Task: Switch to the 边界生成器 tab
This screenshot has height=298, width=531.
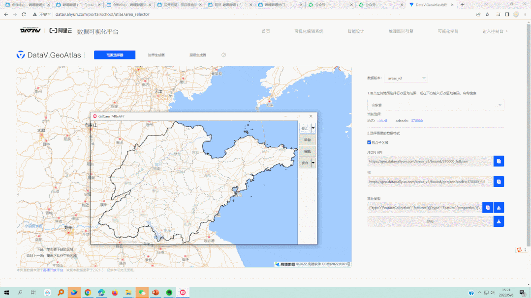Action: coord(156,55)
